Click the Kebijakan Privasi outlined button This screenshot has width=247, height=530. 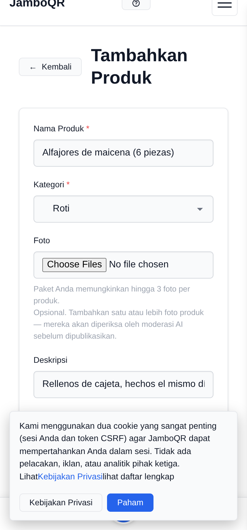[61, 503]
